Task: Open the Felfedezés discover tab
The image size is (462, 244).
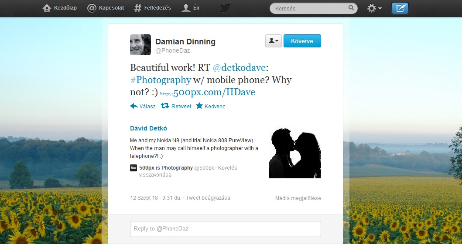Action: click(152, 8)
